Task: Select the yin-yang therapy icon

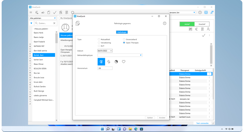Action: tap(116, 62)
